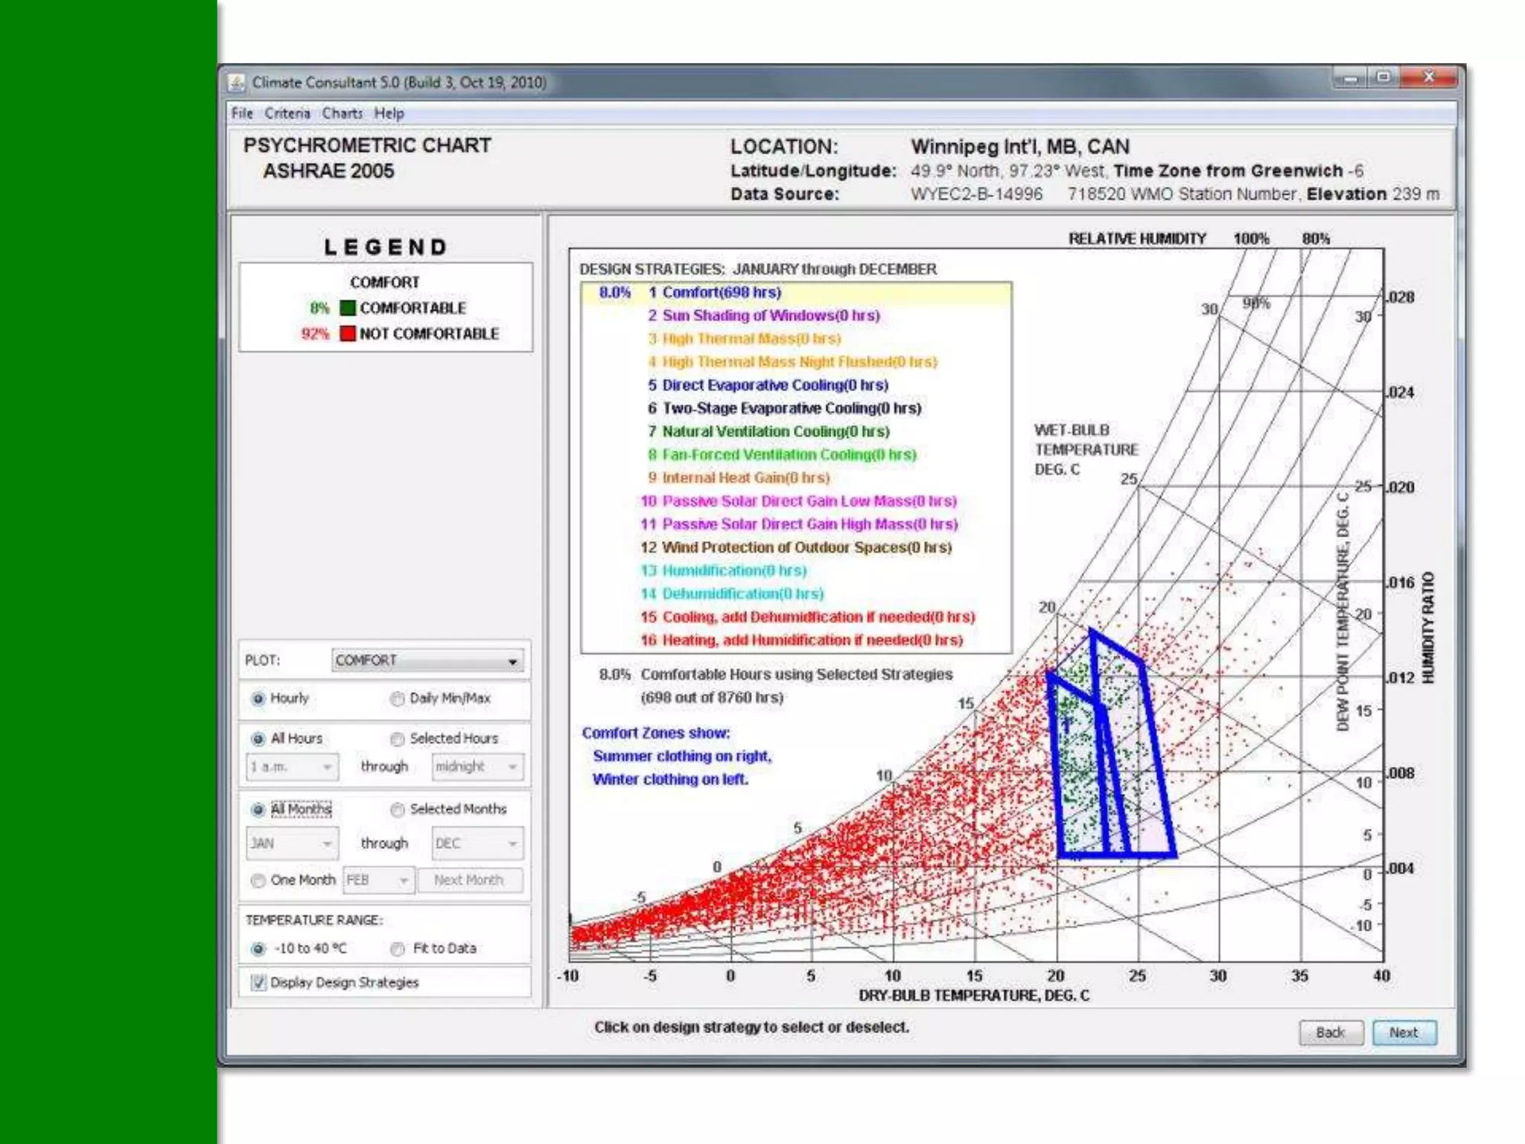Open the Criteria menu
1525x1144 pixels.
click(x=287, y=113)
